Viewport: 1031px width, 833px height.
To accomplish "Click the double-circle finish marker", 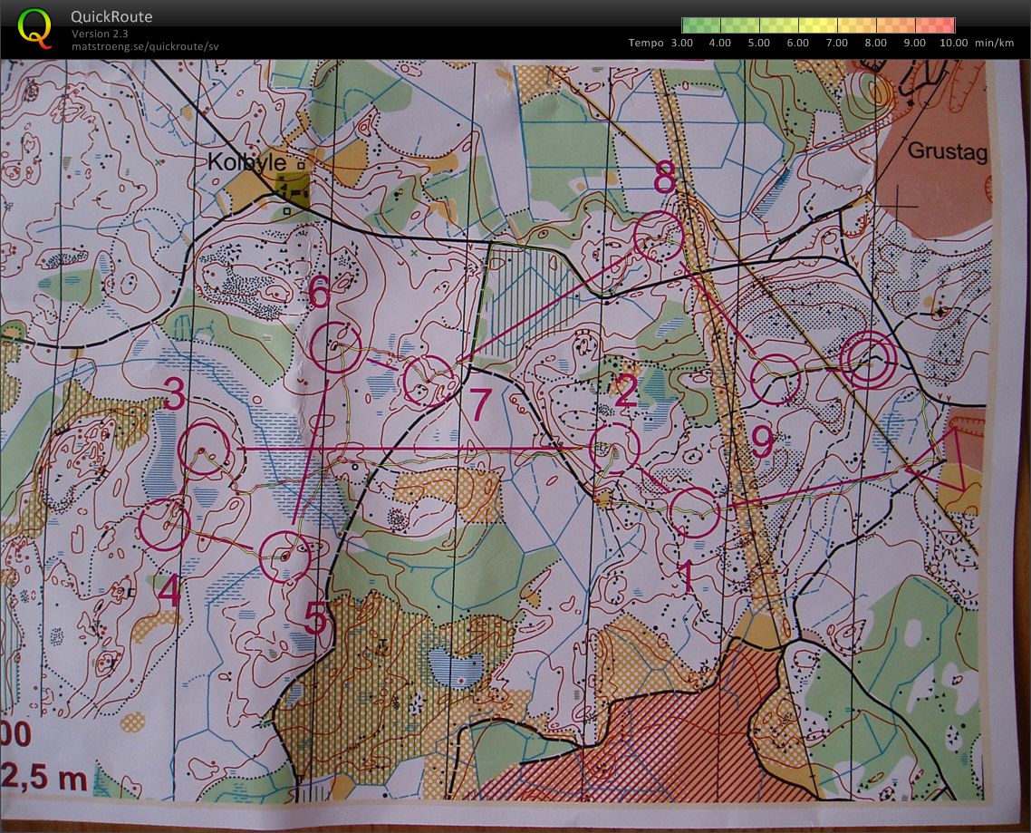I will tap(869, 359).
